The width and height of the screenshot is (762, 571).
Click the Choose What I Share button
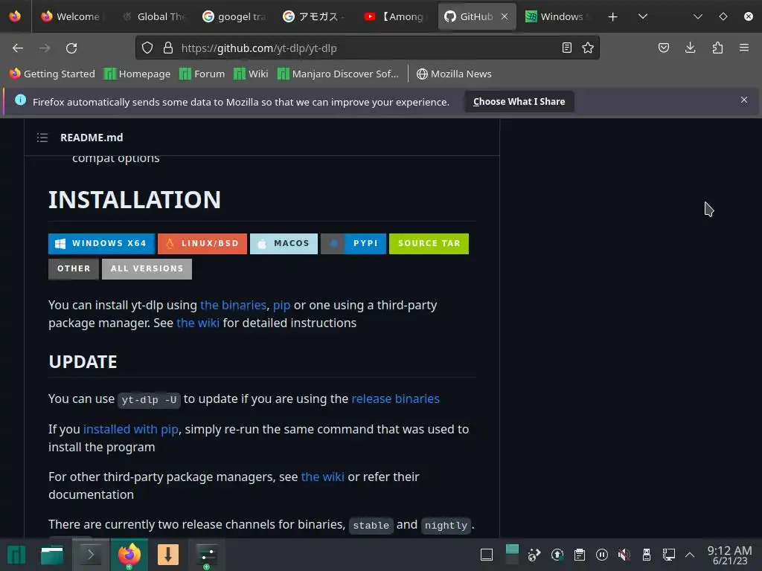(x=519, y=101)
